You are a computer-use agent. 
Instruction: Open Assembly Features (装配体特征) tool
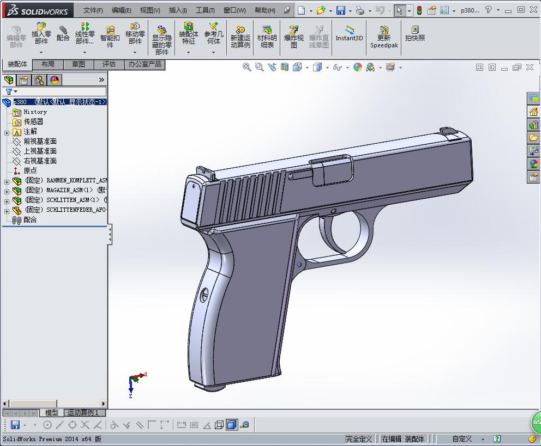188,33
